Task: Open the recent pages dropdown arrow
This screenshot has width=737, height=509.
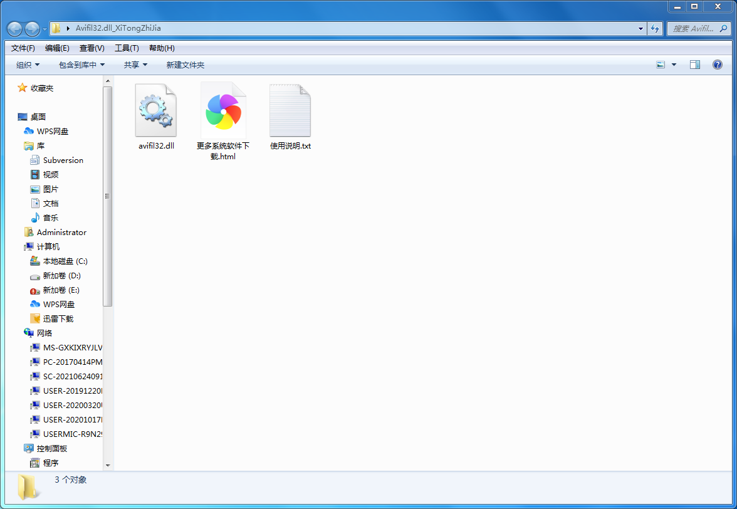Action: click(44, 29)
